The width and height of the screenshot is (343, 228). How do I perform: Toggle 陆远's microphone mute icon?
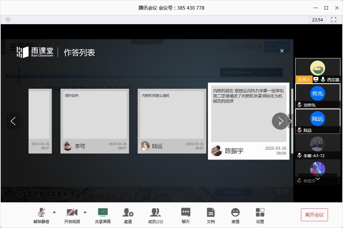tap(299, 130)
